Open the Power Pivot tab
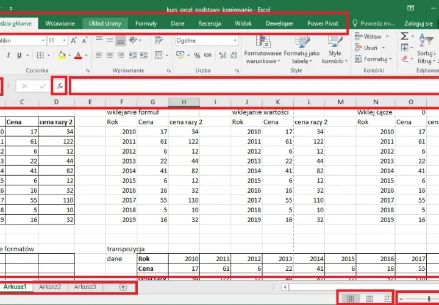This screenshot has width=439, height=305. [323, 24]
